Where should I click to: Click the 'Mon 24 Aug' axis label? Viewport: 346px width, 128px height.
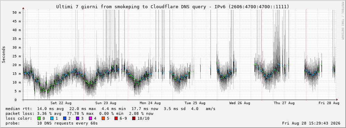click(150, 103)
